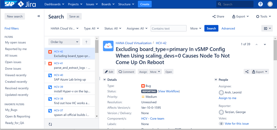This screenshot has width=277, height=130.
Task: Click the task icon of HCV-38
Action: [x=50, y=99]
